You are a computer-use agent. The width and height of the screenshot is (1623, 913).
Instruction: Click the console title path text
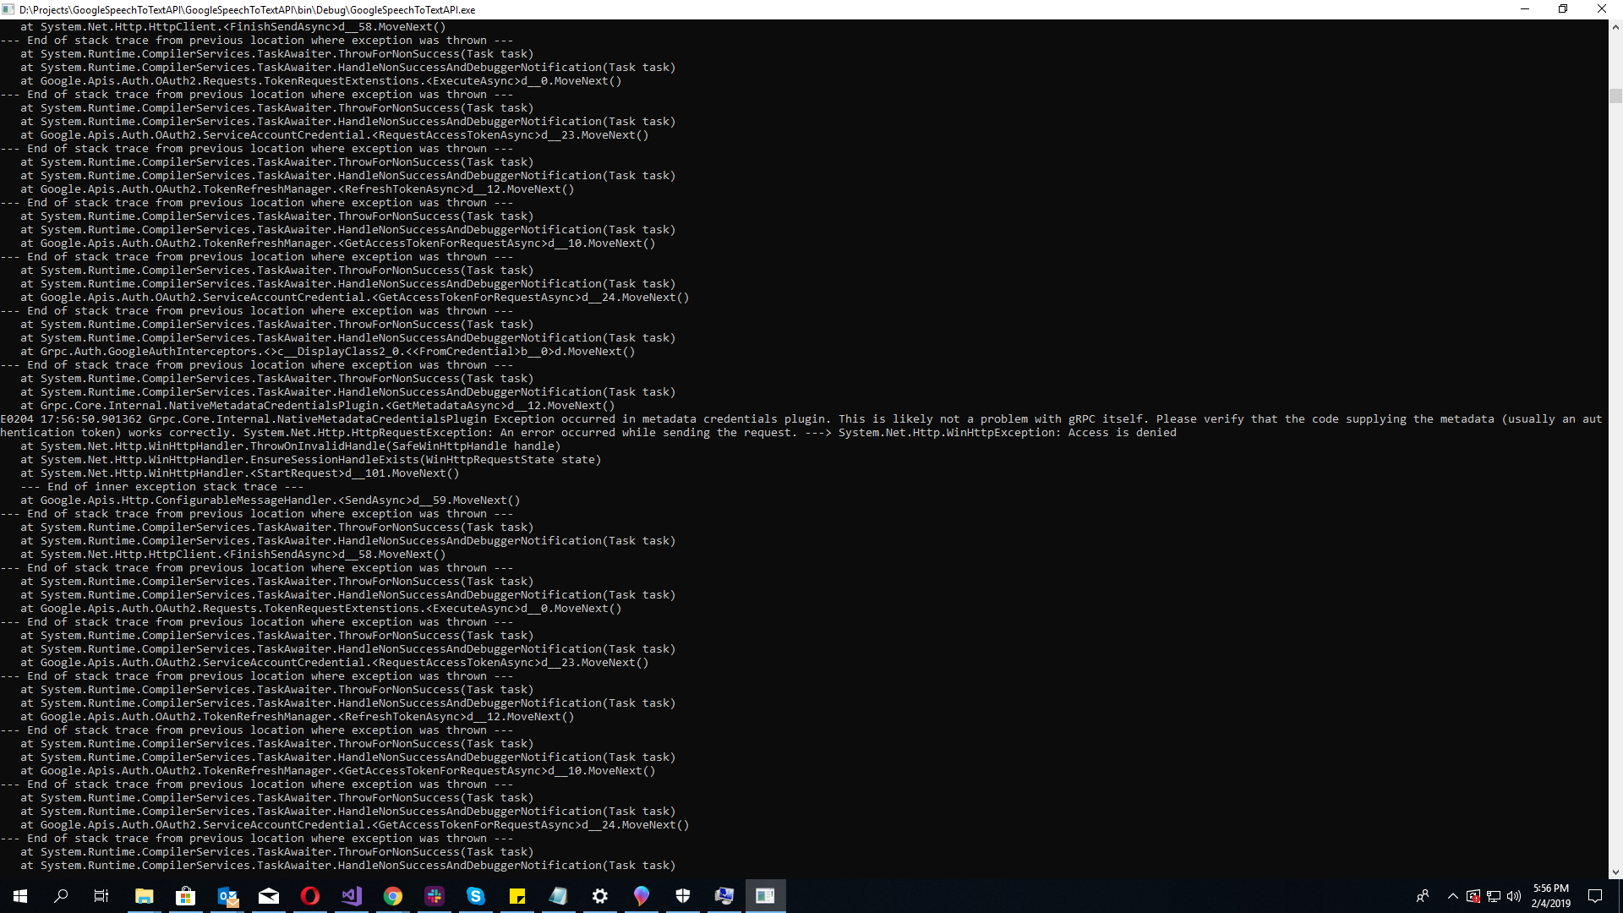pos(248,10)
